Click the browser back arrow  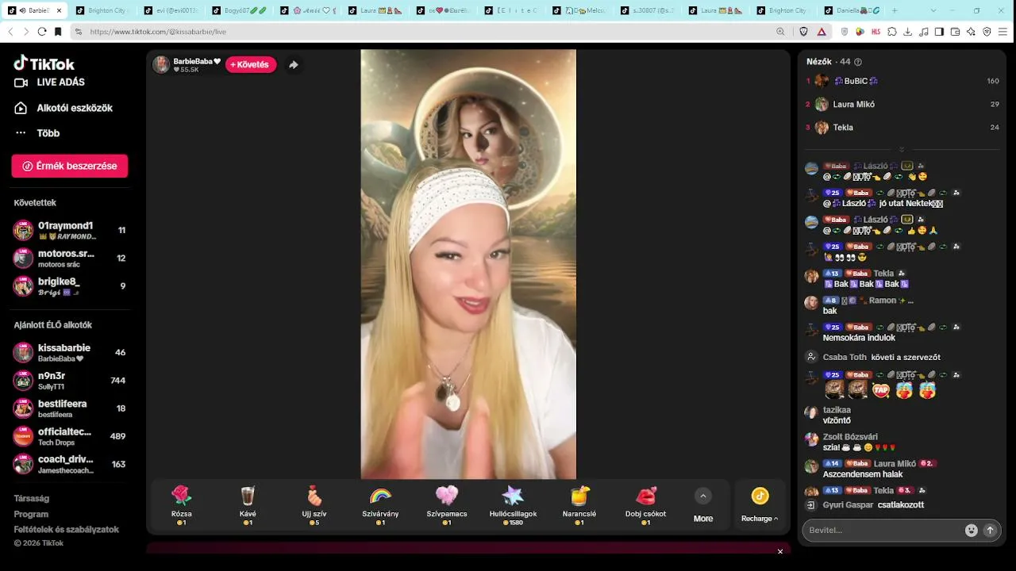pyautogui.click(x=10, y=32)
